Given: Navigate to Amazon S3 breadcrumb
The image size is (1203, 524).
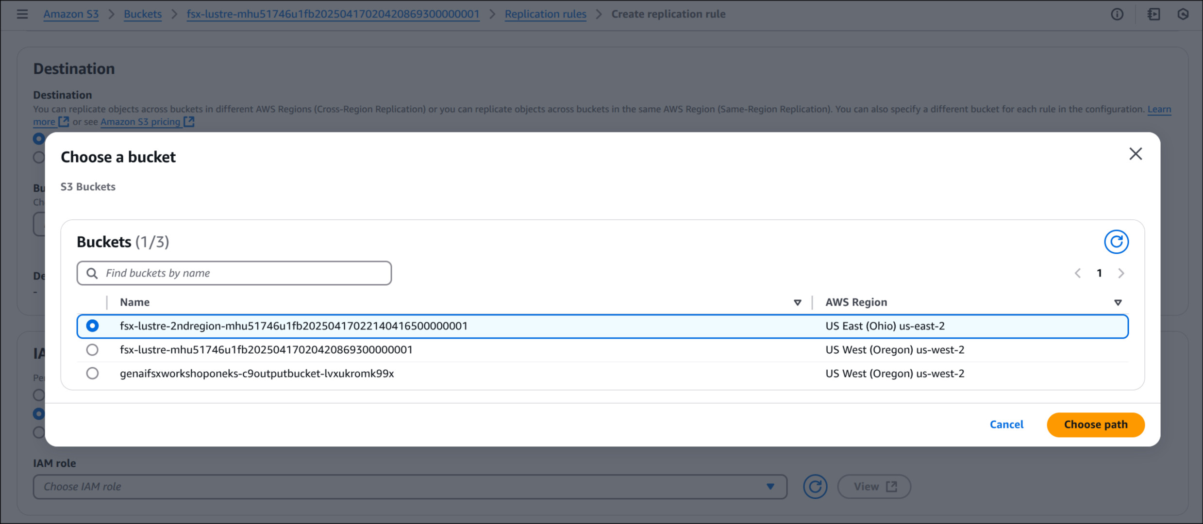Looking at the screenshot, I should tap(71, 14).
